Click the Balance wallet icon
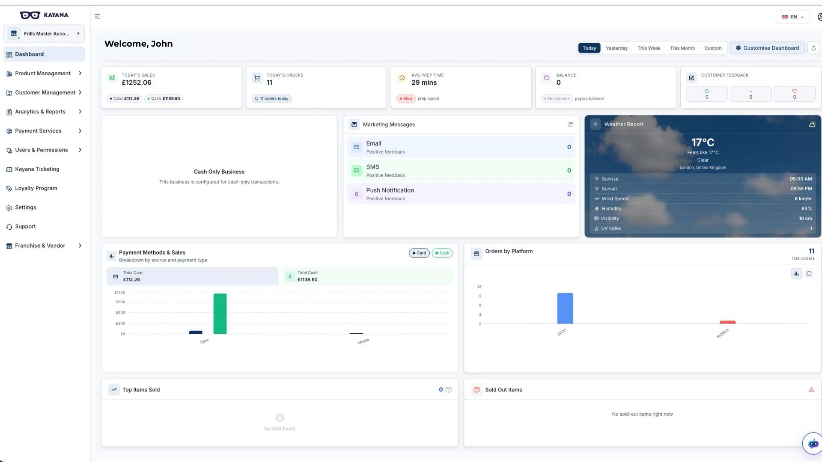822x462 pixels. pyautogui.click(x=547, y=78)
